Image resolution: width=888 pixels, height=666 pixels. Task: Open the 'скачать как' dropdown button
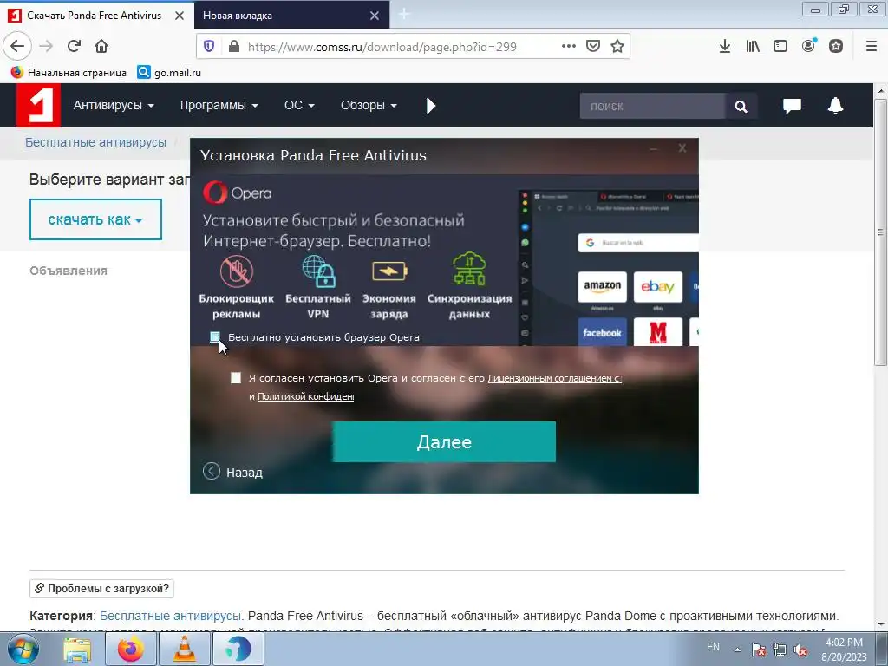(95, 219)
